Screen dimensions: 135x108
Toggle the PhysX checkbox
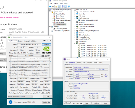click(x=35, y=93)
